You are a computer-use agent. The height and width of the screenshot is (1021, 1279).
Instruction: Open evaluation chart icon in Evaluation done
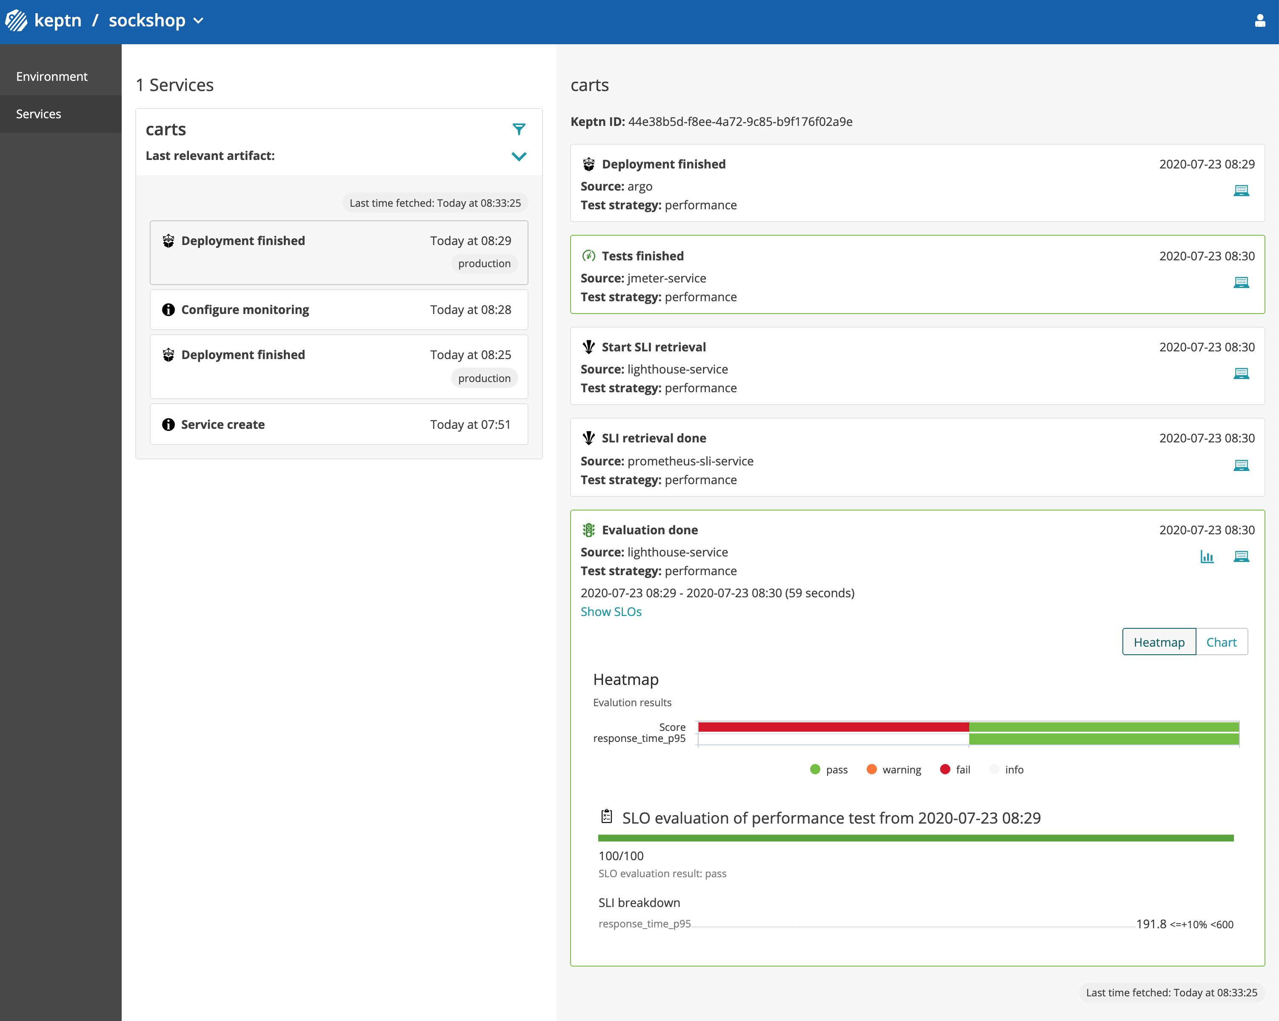tap(1207, 556)
